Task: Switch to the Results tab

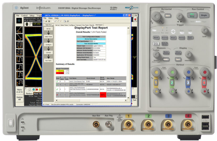Action: point(92,25)
